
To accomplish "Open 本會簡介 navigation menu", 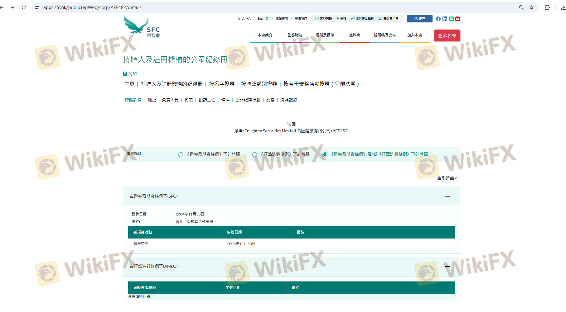I will 265,35.
